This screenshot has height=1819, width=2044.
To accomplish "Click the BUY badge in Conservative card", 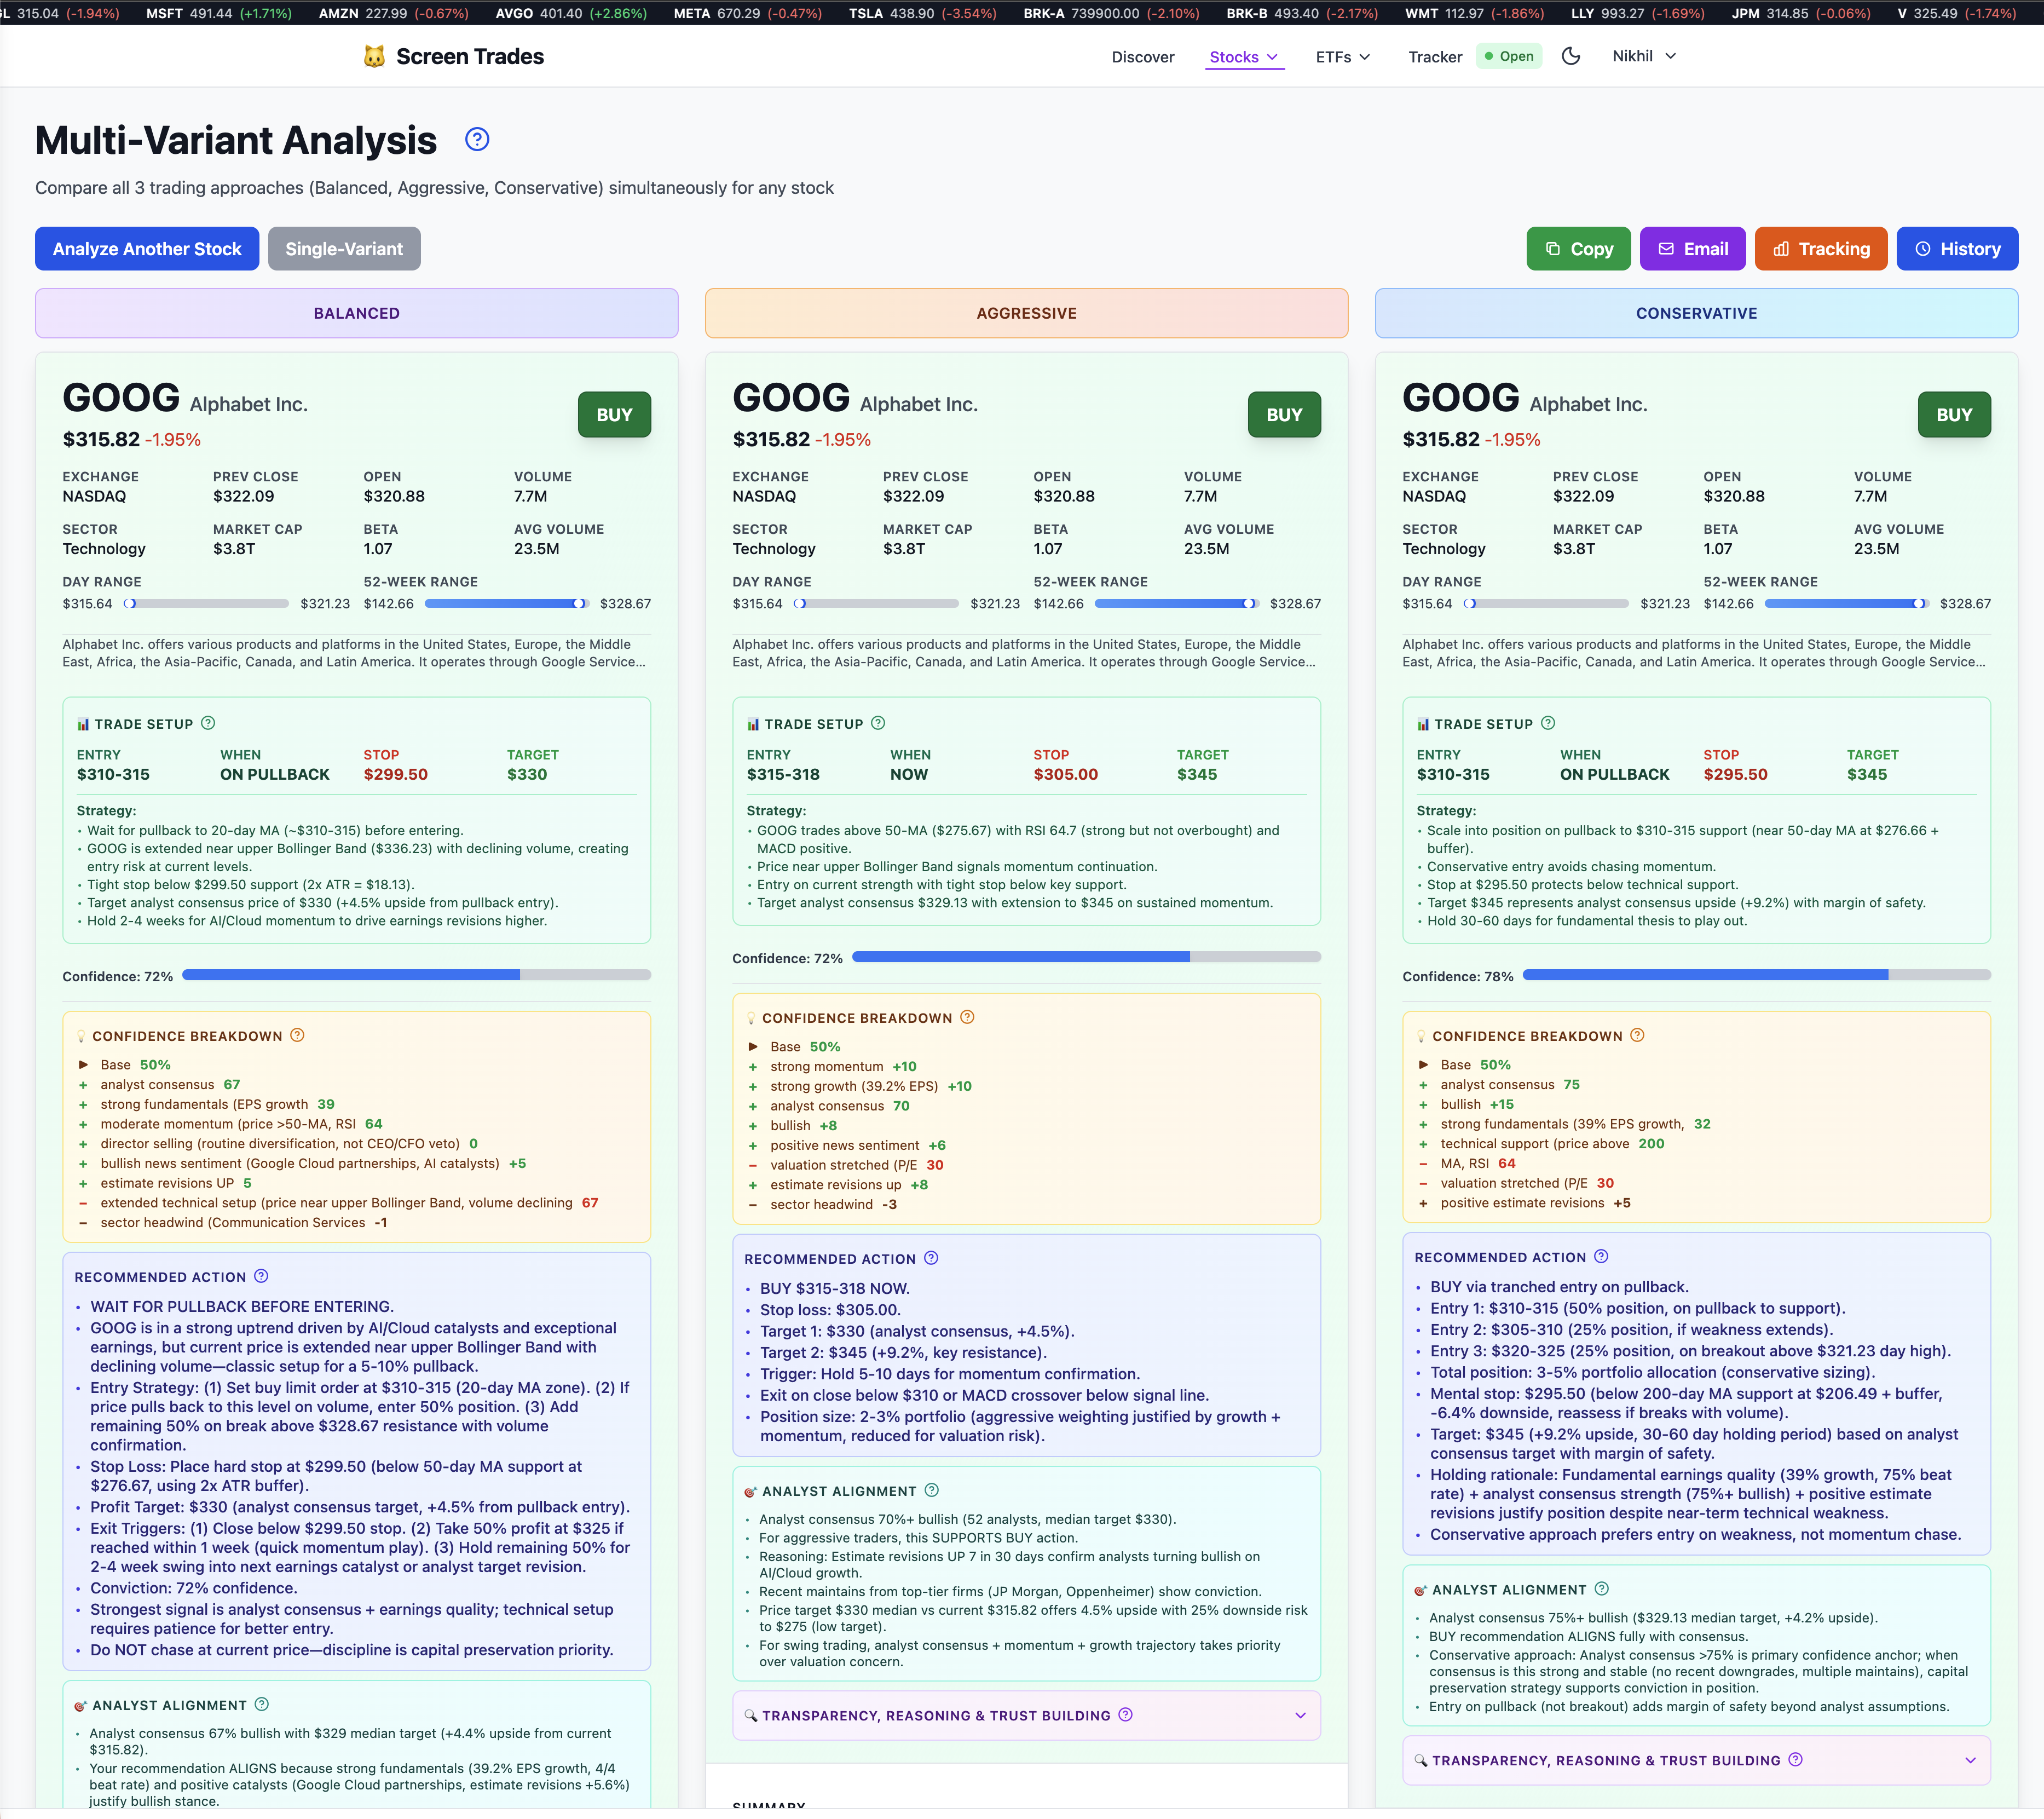I will (x=1954, y=414).
